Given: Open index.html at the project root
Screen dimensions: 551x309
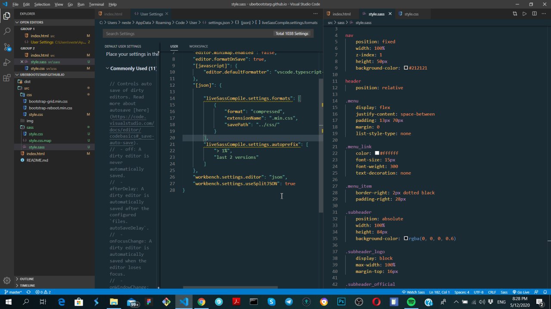Looking at the screenshot, I should point(35,154).
